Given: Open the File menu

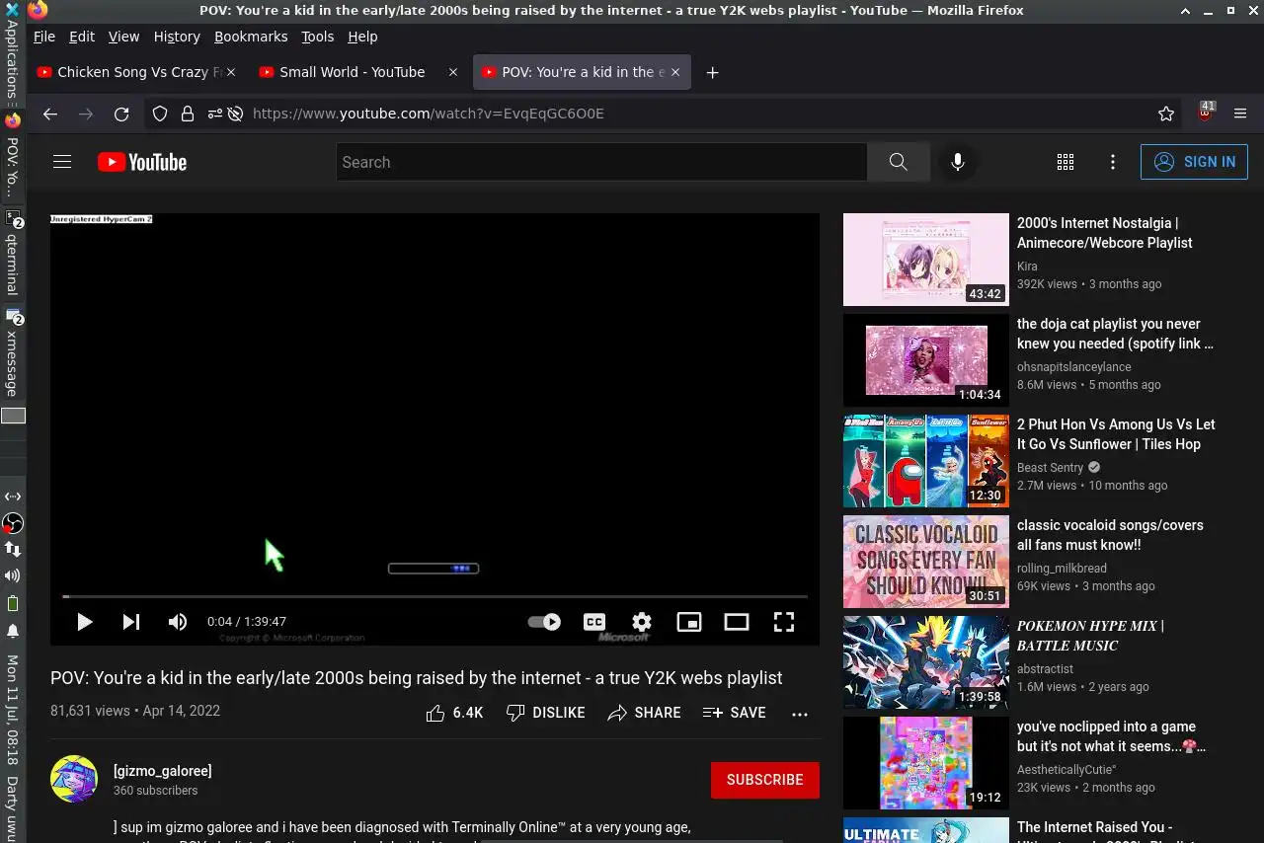Looking at the screenshot, I should coord(43,37).
